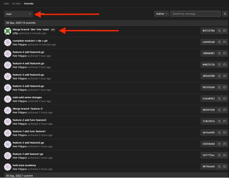Browse files at commit b16a05b2
The width and height of the screenshot is (229, 178).
click(x=225, y=99)
